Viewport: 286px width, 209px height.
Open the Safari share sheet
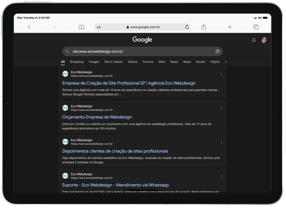[x=204, y=27]
